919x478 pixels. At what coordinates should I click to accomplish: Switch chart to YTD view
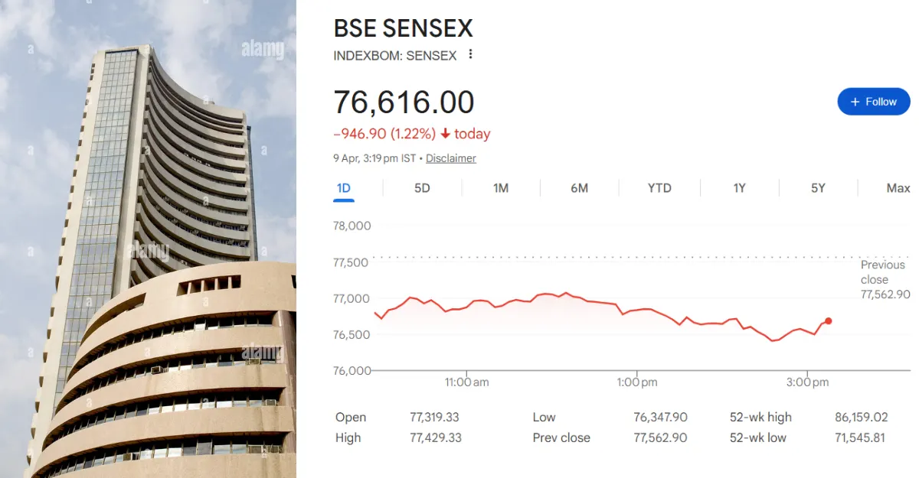[659, 188]
